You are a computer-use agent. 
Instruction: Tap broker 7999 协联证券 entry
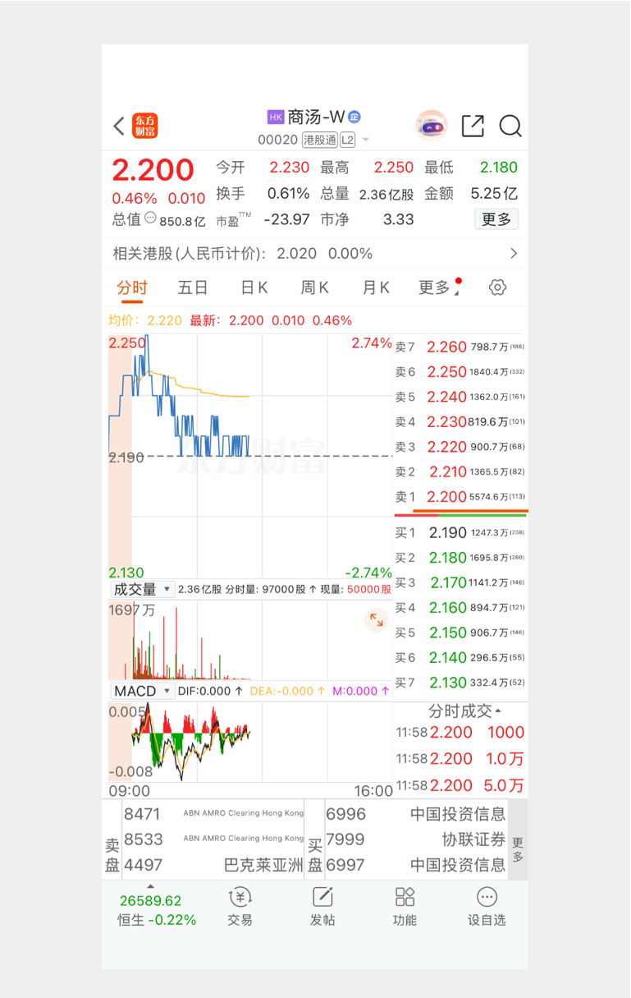coord(416,839)
